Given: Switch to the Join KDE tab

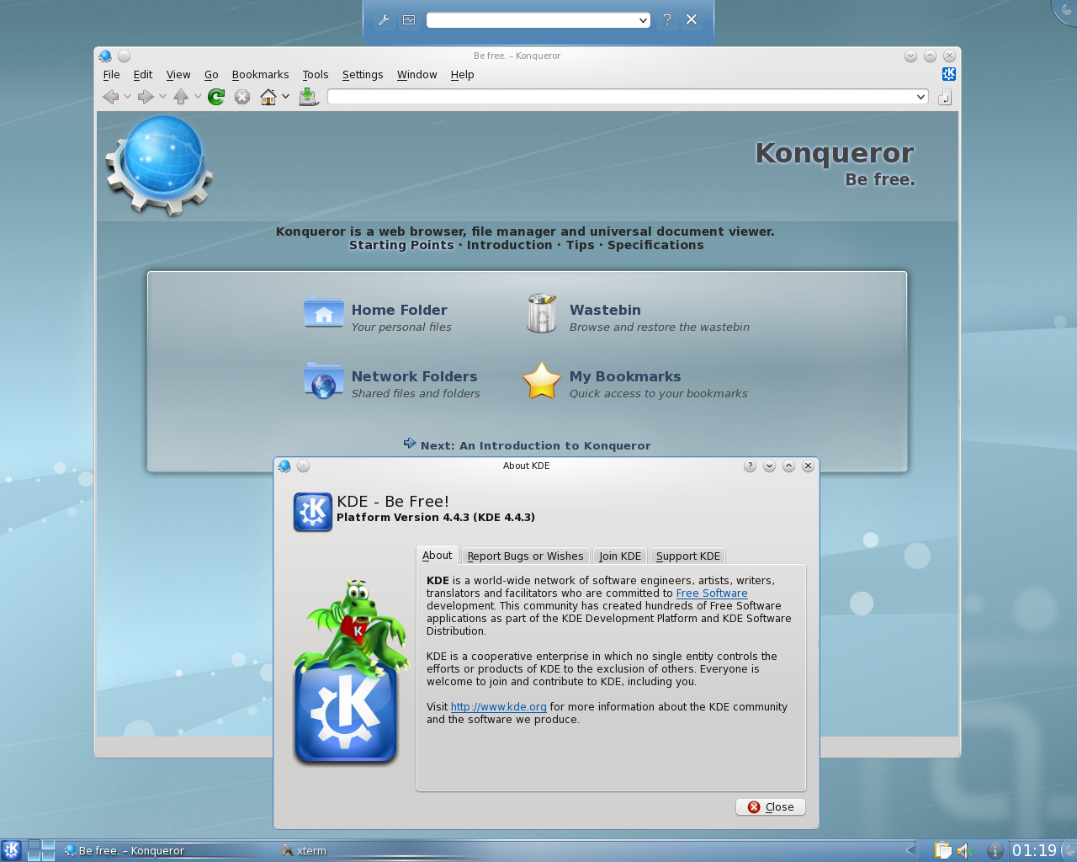Looking at the screenshot, I should click(620, 556).
